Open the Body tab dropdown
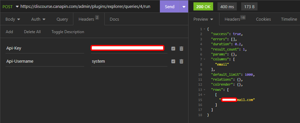This screenshot has height=123, width=300. coord(12,19)
